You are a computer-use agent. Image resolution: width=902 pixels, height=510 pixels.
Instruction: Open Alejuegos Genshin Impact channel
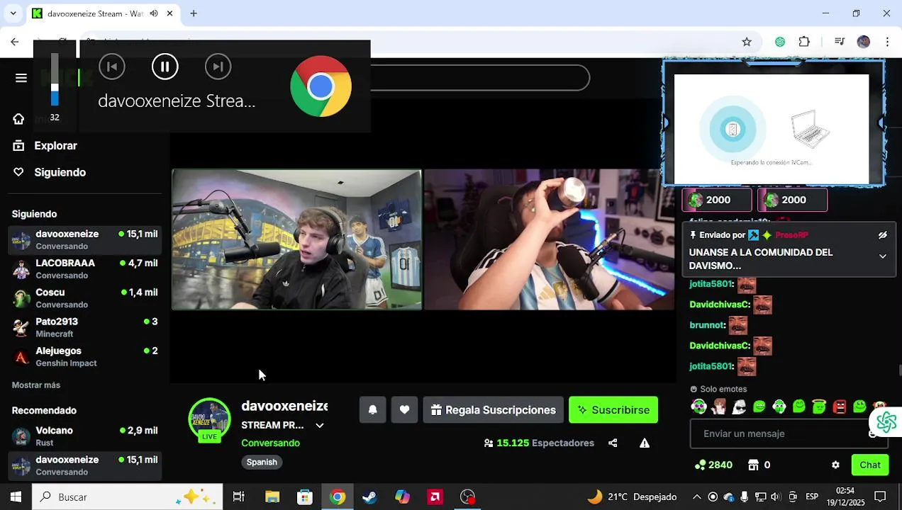(85, 356)
